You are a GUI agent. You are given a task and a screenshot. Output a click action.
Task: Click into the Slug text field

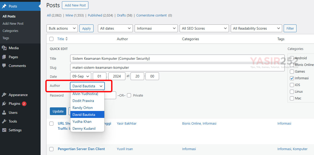[177, 67]
